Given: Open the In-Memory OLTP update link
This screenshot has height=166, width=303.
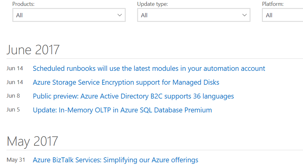Looking at the screenshot, I should point(122,110).
